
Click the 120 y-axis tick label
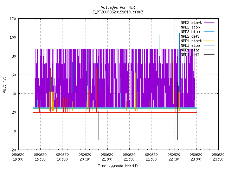[x=13, y=19]
